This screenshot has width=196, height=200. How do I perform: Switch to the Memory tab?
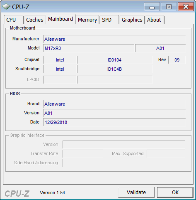[x=87, y=20]
